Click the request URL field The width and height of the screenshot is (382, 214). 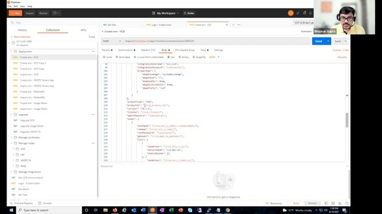[217, 41]
